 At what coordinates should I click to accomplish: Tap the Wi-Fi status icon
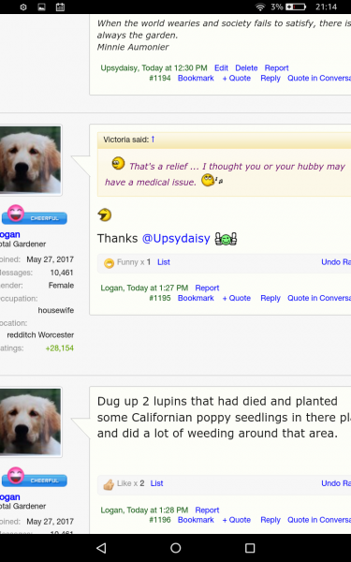pyautogui.click(x=260, y=7)
